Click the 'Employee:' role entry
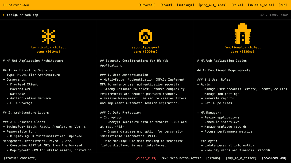The width and height of the screenshot is (291, 163). [209, 141]
